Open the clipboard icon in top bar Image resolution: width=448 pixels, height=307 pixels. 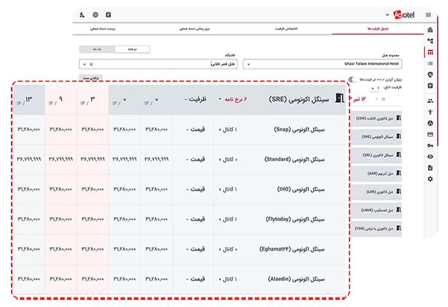(x=108, y=14)
